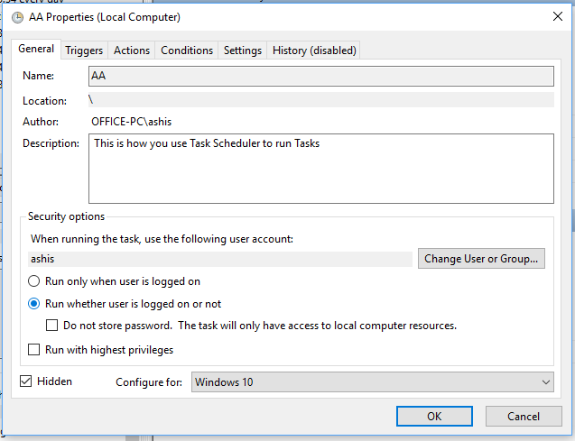575x441 pixels.
Task: View the History (disabled) tab
Action: pyautogui.click(x=314, y=51)
